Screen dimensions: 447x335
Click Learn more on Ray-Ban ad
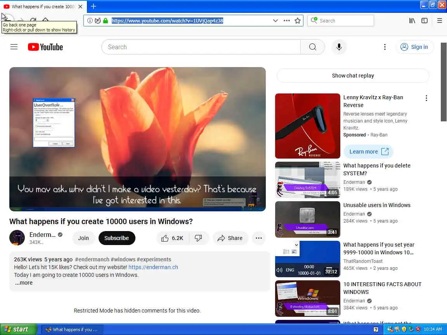369,152
